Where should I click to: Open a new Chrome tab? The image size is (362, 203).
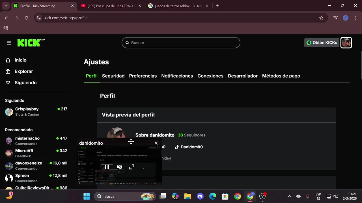[x=217, y=6]
